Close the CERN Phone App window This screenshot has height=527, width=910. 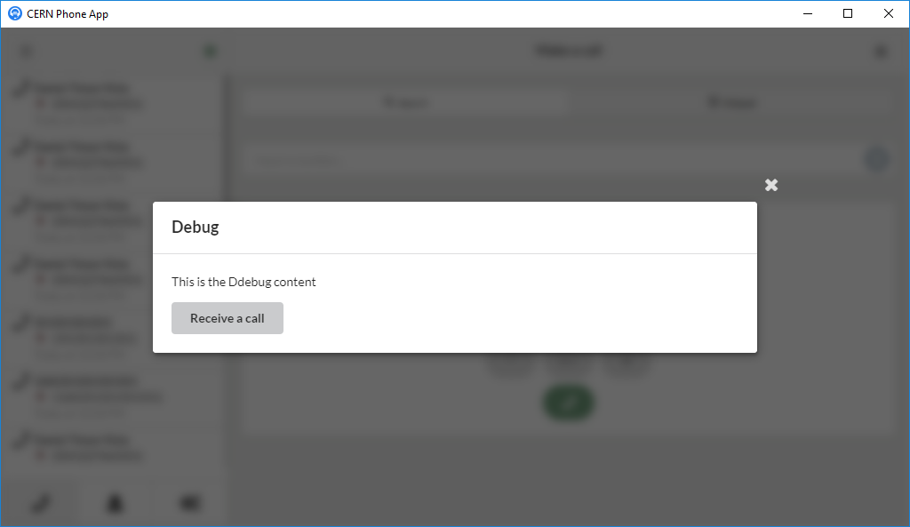(x=888, y=13)
